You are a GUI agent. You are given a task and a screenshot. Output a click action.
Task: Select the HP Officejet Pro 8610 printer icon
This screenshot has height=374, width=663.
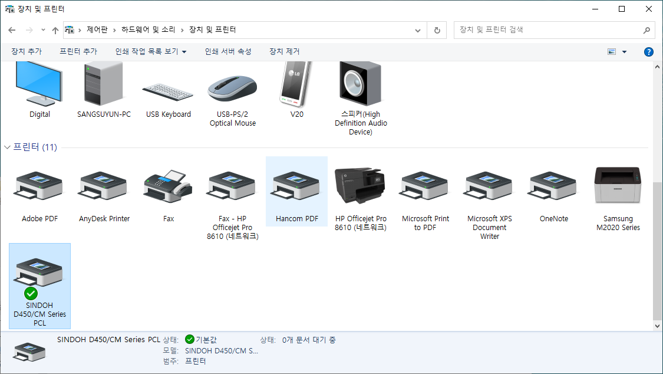point(360,185)
